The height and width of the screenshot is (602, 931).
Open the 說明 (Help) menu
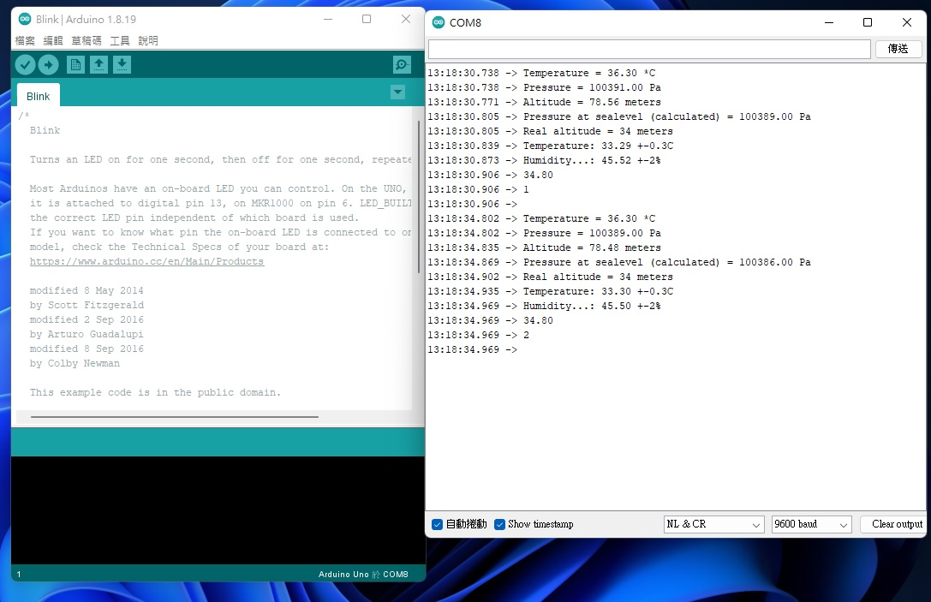(148, 40)
